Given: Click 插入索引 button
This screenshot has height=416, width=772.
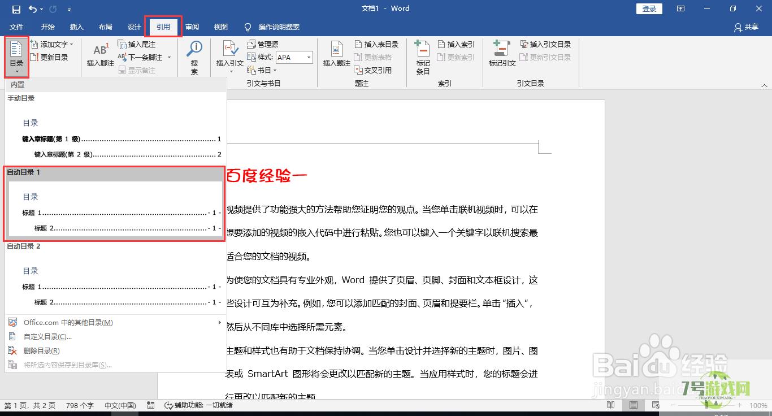Looking at the screenshot, I should 456,44.
